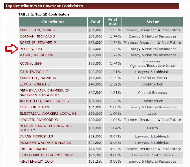Open FIRSTENERGY CORP contributor link
Viewport: 190px width, 167px height.
pyautogui.click(x=37, y=161)
